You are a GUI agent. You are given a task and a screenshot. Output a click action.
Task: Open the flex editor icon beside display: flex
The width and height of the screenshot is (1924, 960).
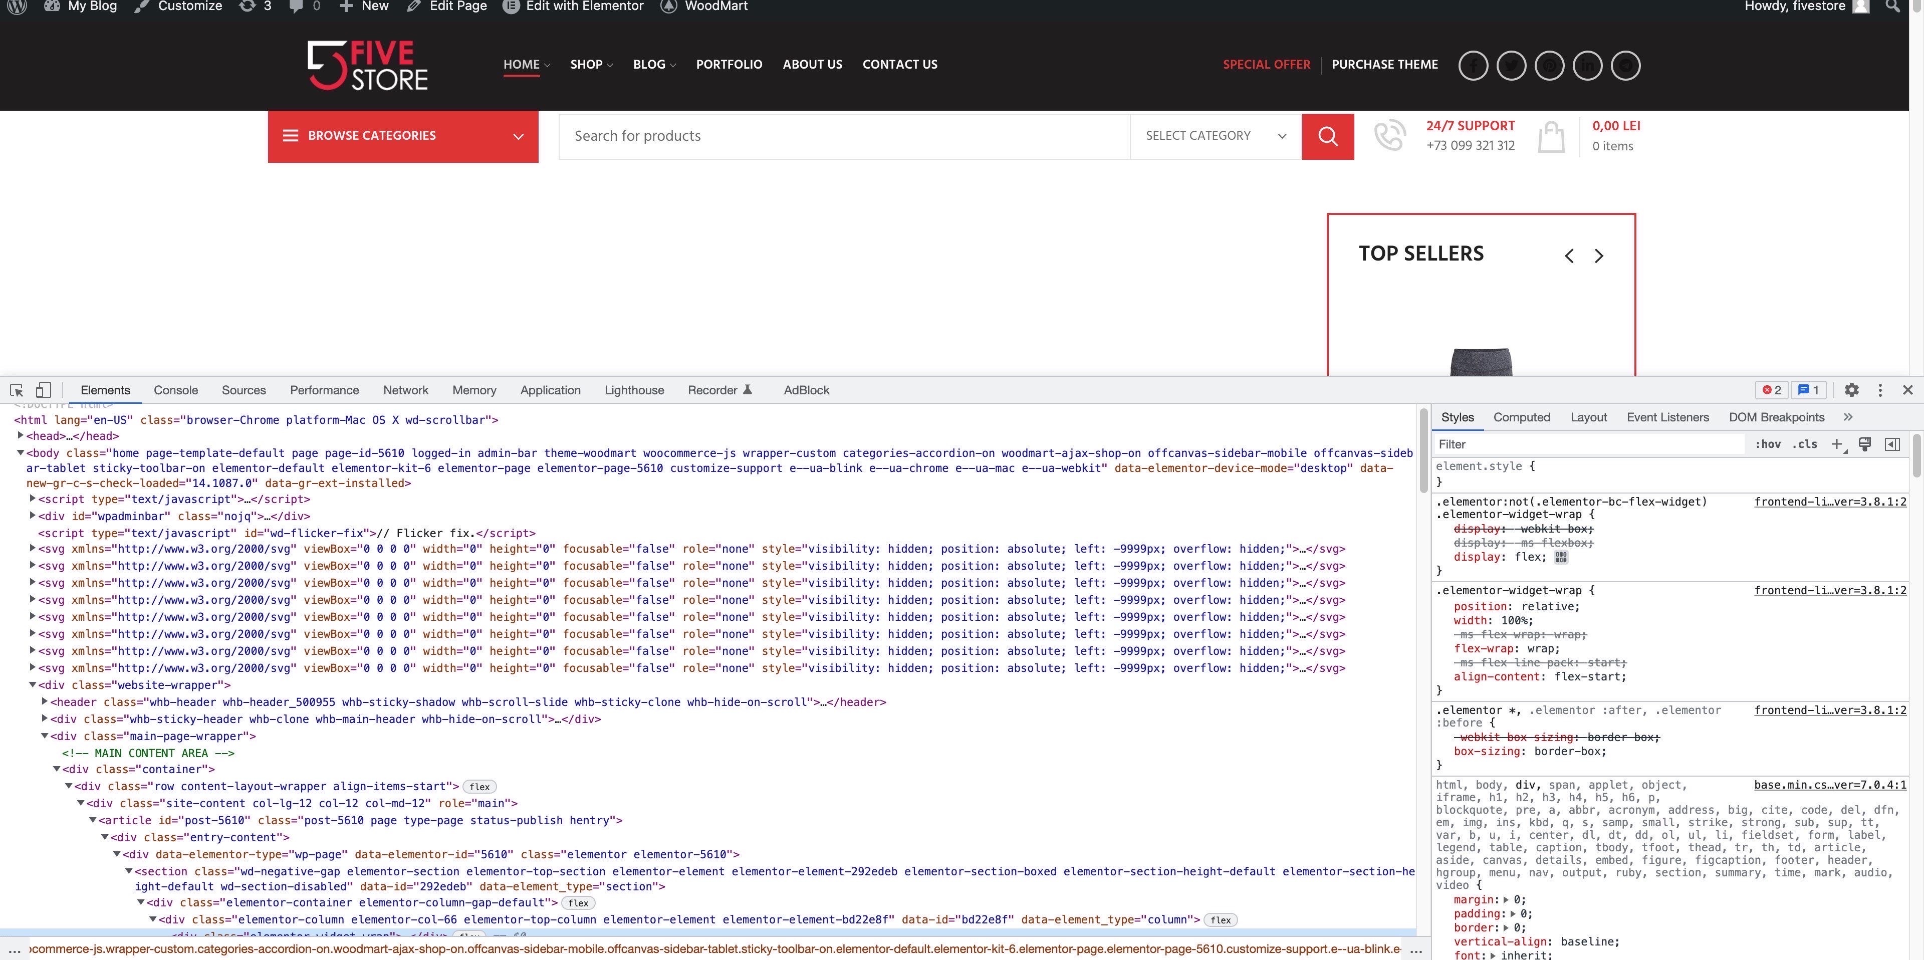1561,557
